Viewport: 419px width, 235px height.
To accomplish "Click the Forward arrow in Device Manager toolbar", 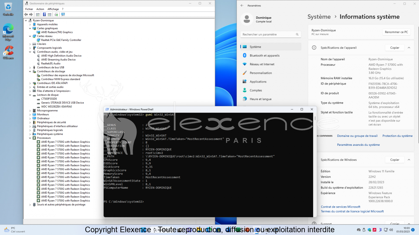I will coord(31,14).
